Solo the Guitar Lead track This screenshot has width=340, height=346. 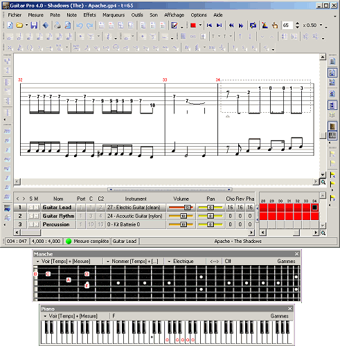(31, 208)
